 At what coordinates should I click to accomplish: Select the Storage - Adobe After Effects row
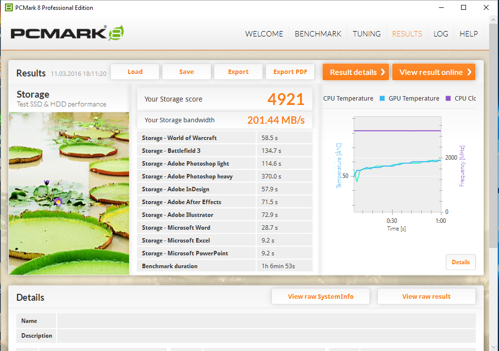point(225,202)
